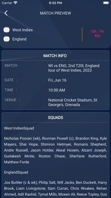Tap the 10:00:AM time value
This screenshot has height=198, width=111.
(x=57, y=90)
